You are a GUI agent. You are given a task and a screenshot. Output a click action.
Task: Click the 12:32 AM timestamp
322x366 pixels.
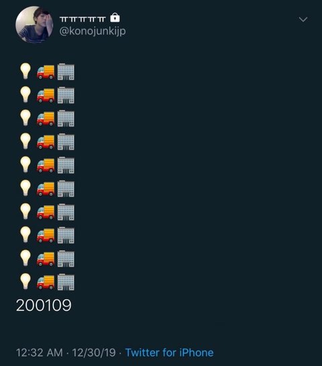pos(40,353)
